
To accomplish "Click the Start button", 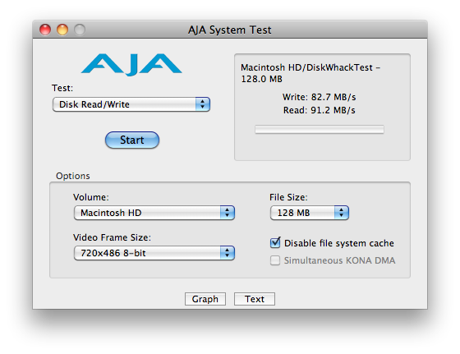I will pyautogui.click(x=132, y=140).
